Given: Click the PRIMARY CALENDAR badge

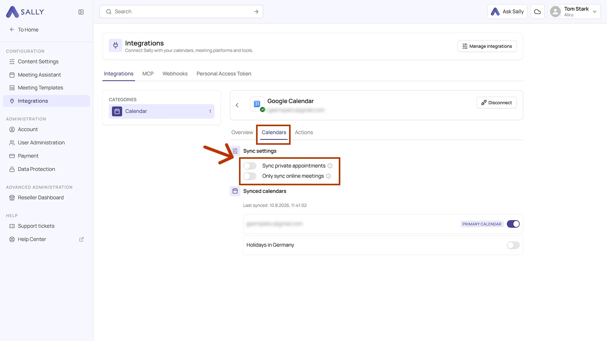Looking at the screenshot, I should (482, 224).
